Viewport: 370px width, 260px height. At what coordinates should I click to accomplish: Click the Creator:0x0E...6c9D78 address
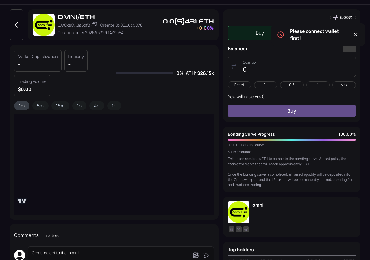point(121,25)
